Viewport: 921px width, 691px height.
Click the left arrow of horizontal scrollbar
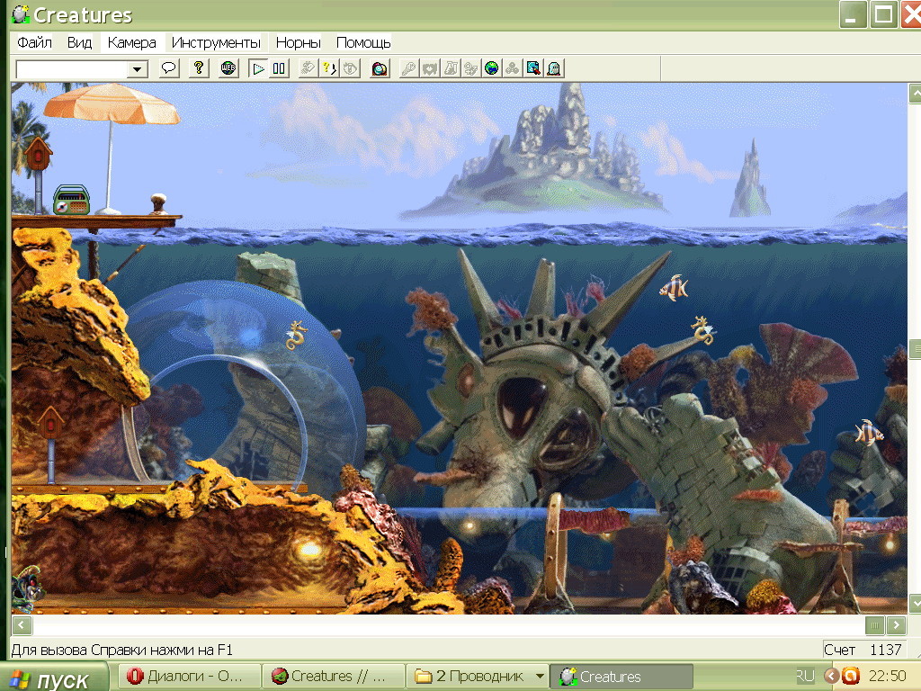[22, 624]
